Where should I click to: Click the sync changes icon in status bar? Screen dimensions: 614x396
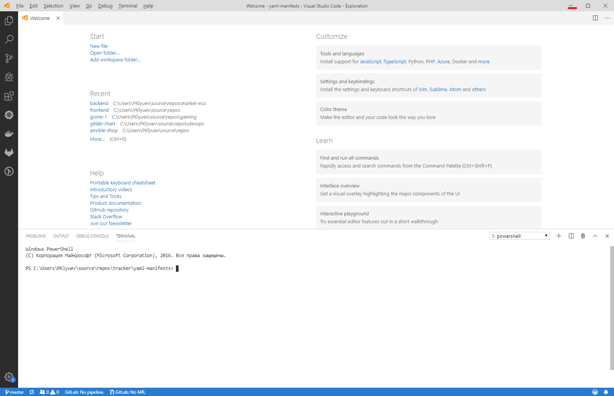[x=32, y=392]
